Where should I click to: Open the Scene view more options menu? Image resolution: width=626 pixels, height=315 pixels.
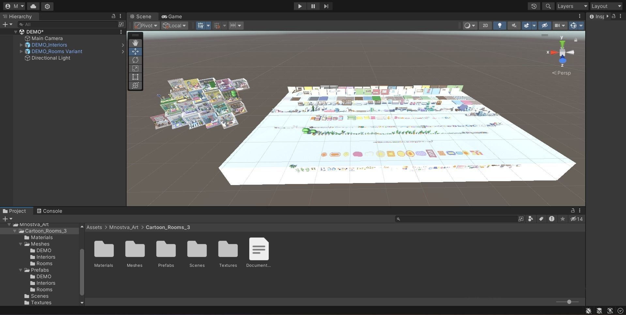coord(580,16)
